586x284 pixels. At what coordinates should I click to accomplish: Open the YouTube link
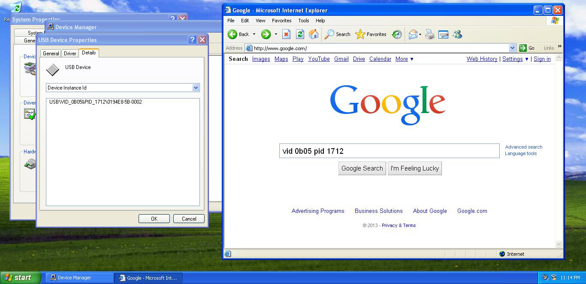pyautogui.click(x=319, y=59)
